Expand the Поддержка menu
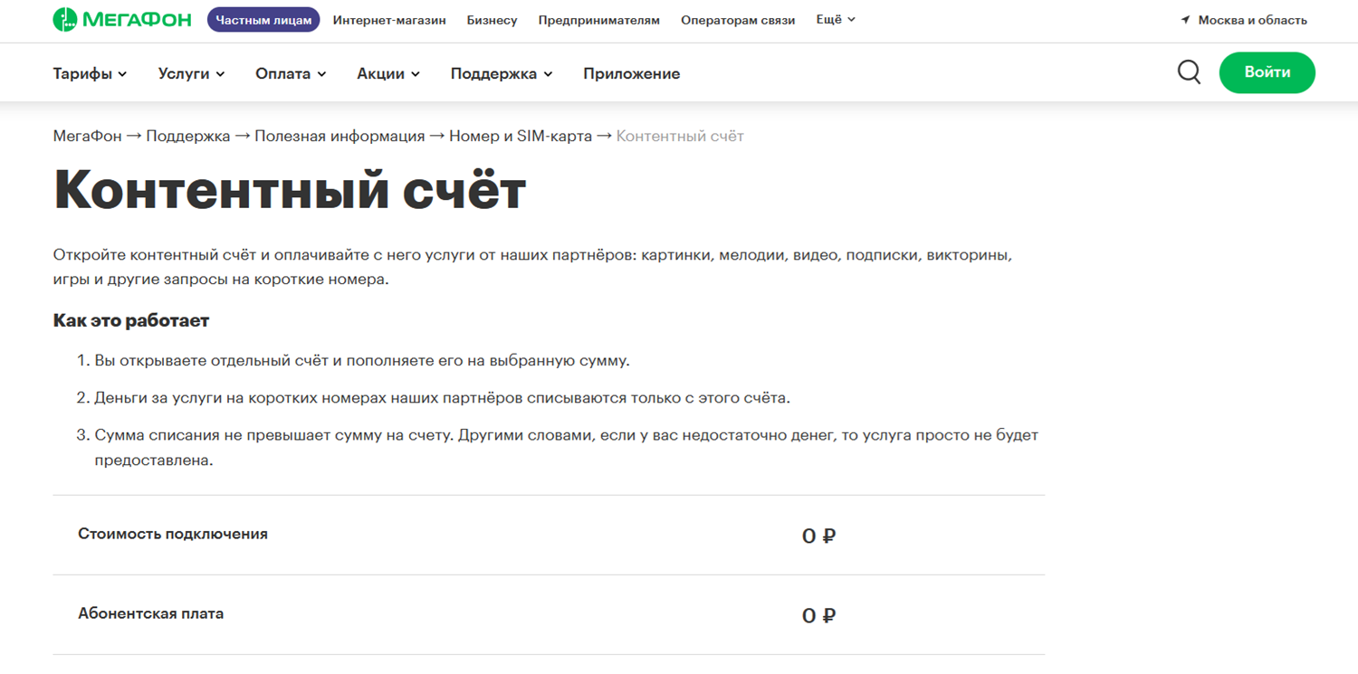This screenshot has height=674, width=1358. pyautogui.click(x=502, y=74)
